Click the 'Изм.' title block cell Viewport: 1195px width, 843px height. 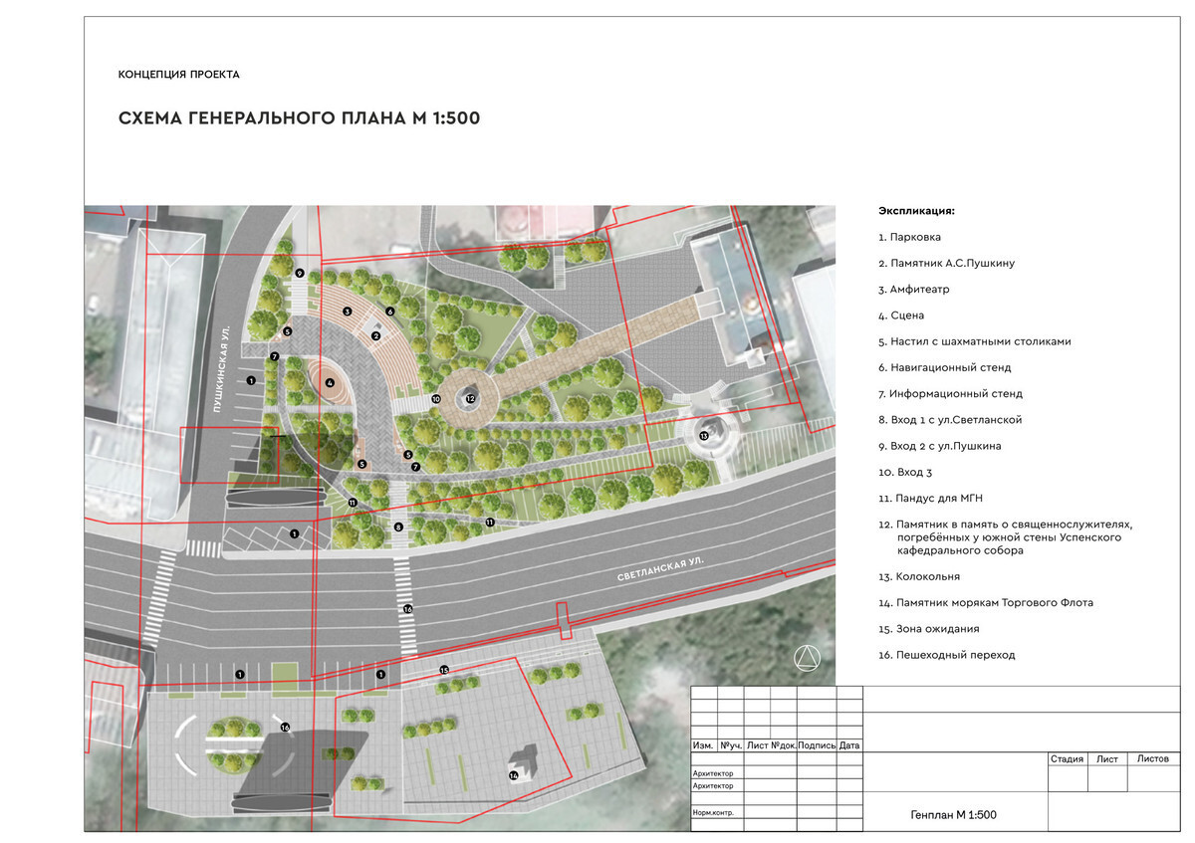pyautogui.click(x=703, y=744)
